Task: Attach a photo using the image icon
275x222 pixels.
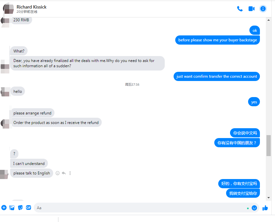Action: coord(12,208)
